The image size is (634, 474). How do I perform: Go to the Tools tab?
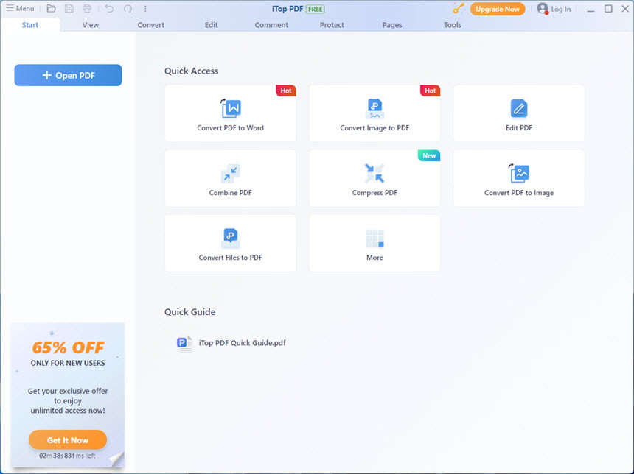(x=453, y=25)
